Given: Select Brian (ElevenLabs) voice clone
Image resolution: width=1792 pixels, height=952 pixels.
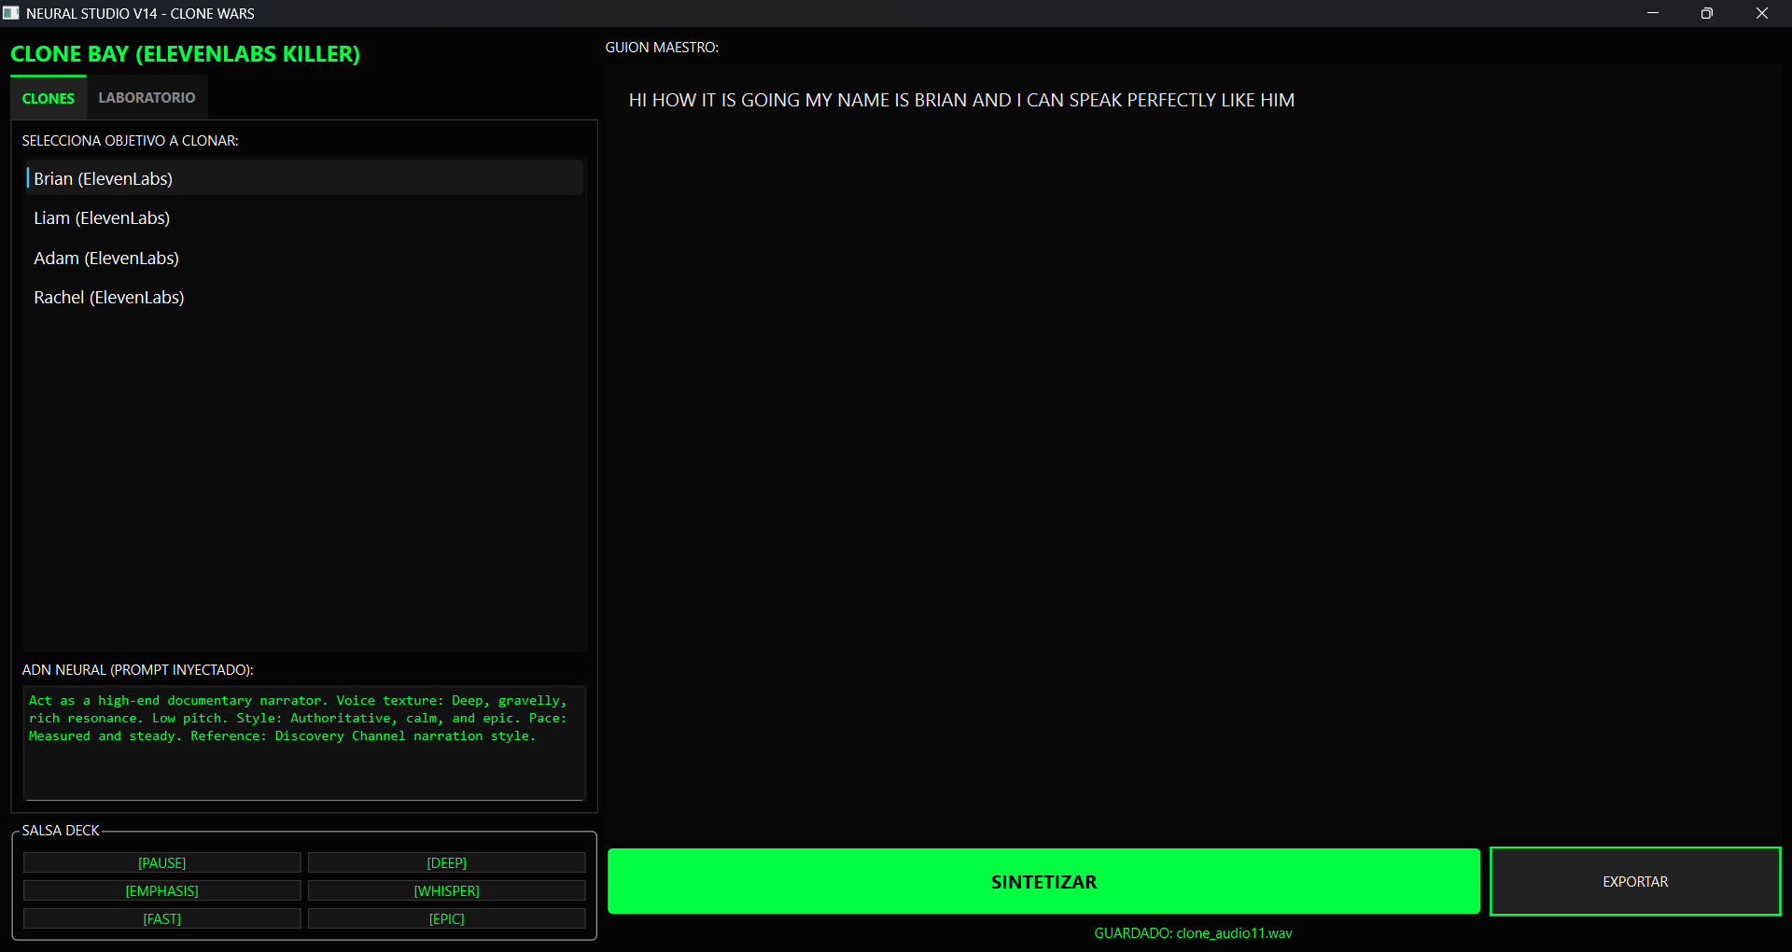Looking at the screenshot, I should click(104, 178).
